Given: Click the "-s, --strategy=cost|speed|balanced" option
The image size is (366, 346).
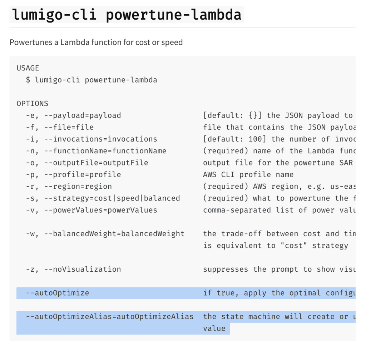Looking at the screenshot, I should click(x=103, y=198).
